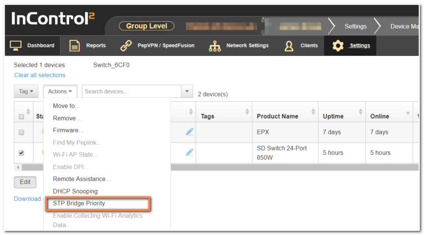Choose Firmware... from Actions menu

coord(68,131)
